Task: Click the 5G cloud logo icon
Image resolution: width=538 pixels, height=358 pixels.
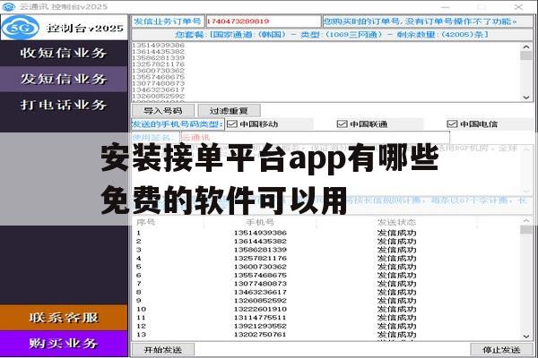Action: pyautogui.click(x=20, y=28)
